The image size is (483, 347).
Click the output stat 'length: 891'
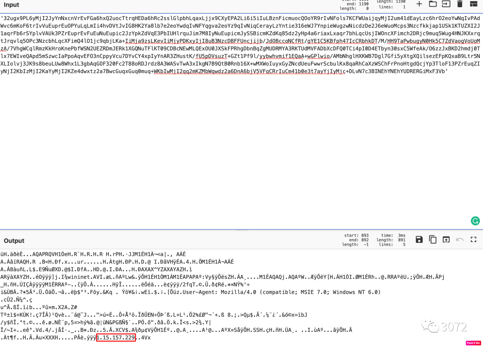pos(391,240)
